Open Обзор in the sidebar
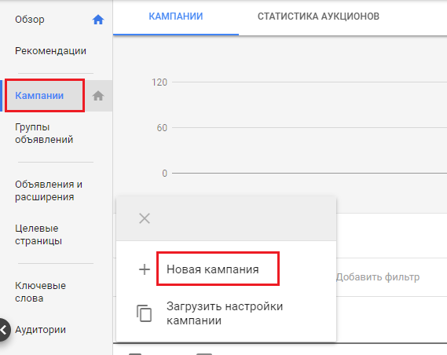Image resolution: width=447 pixels, height=355 pixels. pyautogui.click(x=30, y=20)
